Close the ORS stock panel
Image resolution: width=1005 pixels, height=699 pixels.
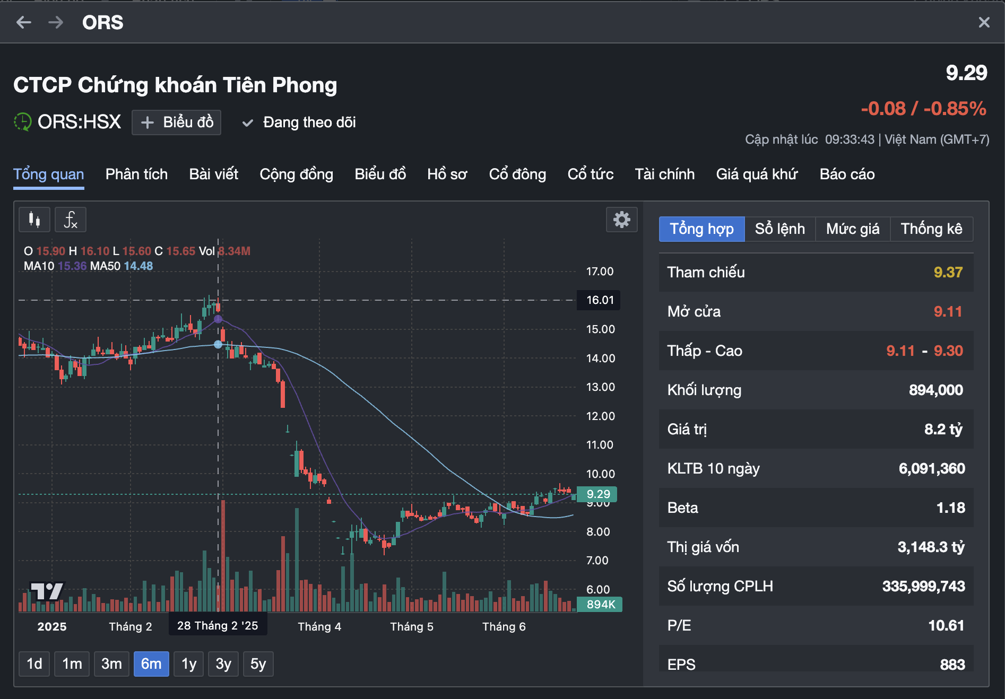984,22
